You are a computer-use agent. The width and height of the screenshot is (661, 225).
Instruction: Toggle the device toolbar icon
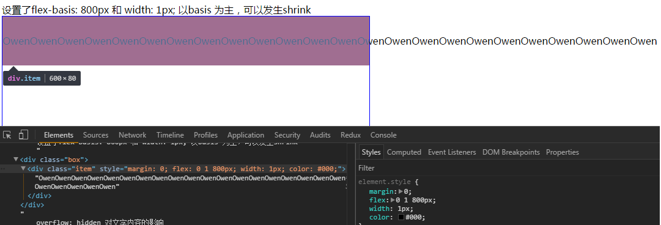coord(23,135)
